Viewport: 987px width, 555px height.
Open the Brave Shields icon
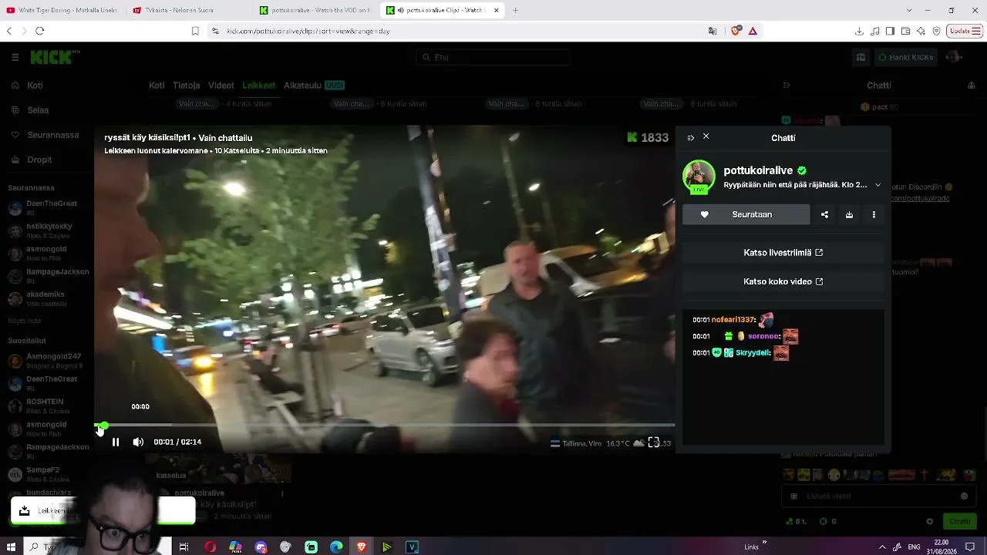[735, 31]
